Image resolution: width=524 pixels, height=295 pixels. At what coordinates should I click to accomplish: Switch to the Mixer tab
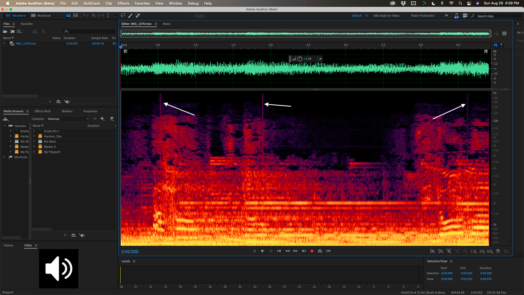(166, 24)
